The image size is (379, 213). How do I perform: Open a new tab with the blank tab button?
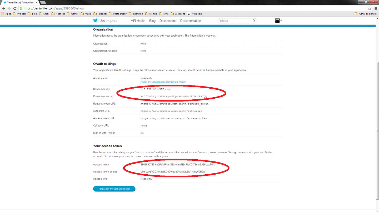tap(43, 3)
